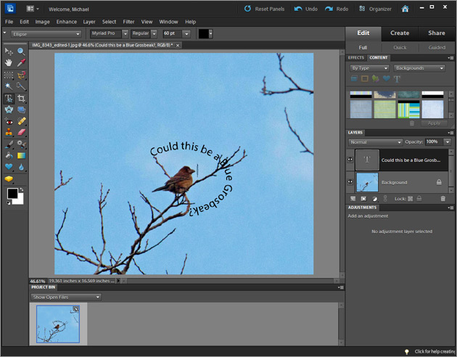Filter content by Graphics leaf icon
This screenshot has height=357, width=457.
pos(376,78)
